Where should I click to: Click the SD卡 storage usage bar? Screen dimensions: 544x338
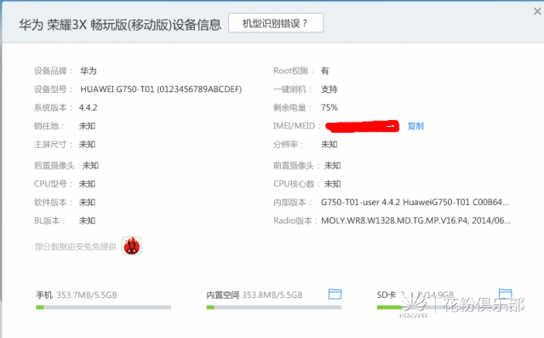[444, 307]
